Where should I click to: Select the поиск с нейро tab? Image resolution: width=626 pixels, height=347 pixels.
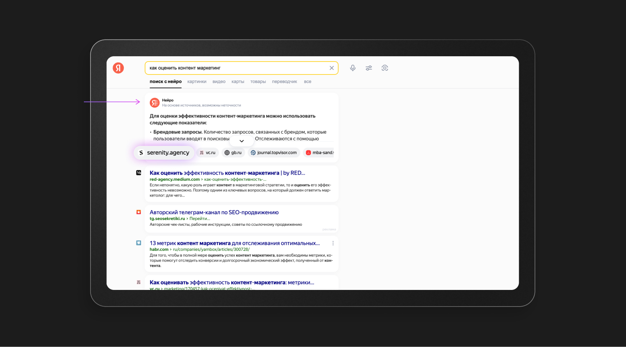(x=166, y=82)
